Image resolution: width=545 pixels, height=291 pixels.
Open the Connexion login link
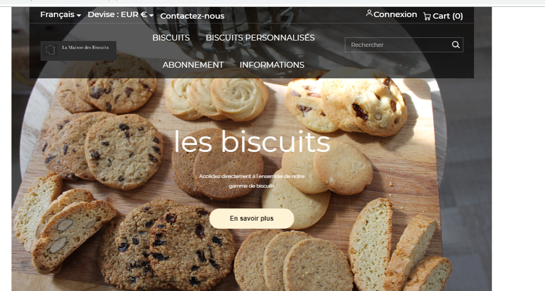coord(395,14)
